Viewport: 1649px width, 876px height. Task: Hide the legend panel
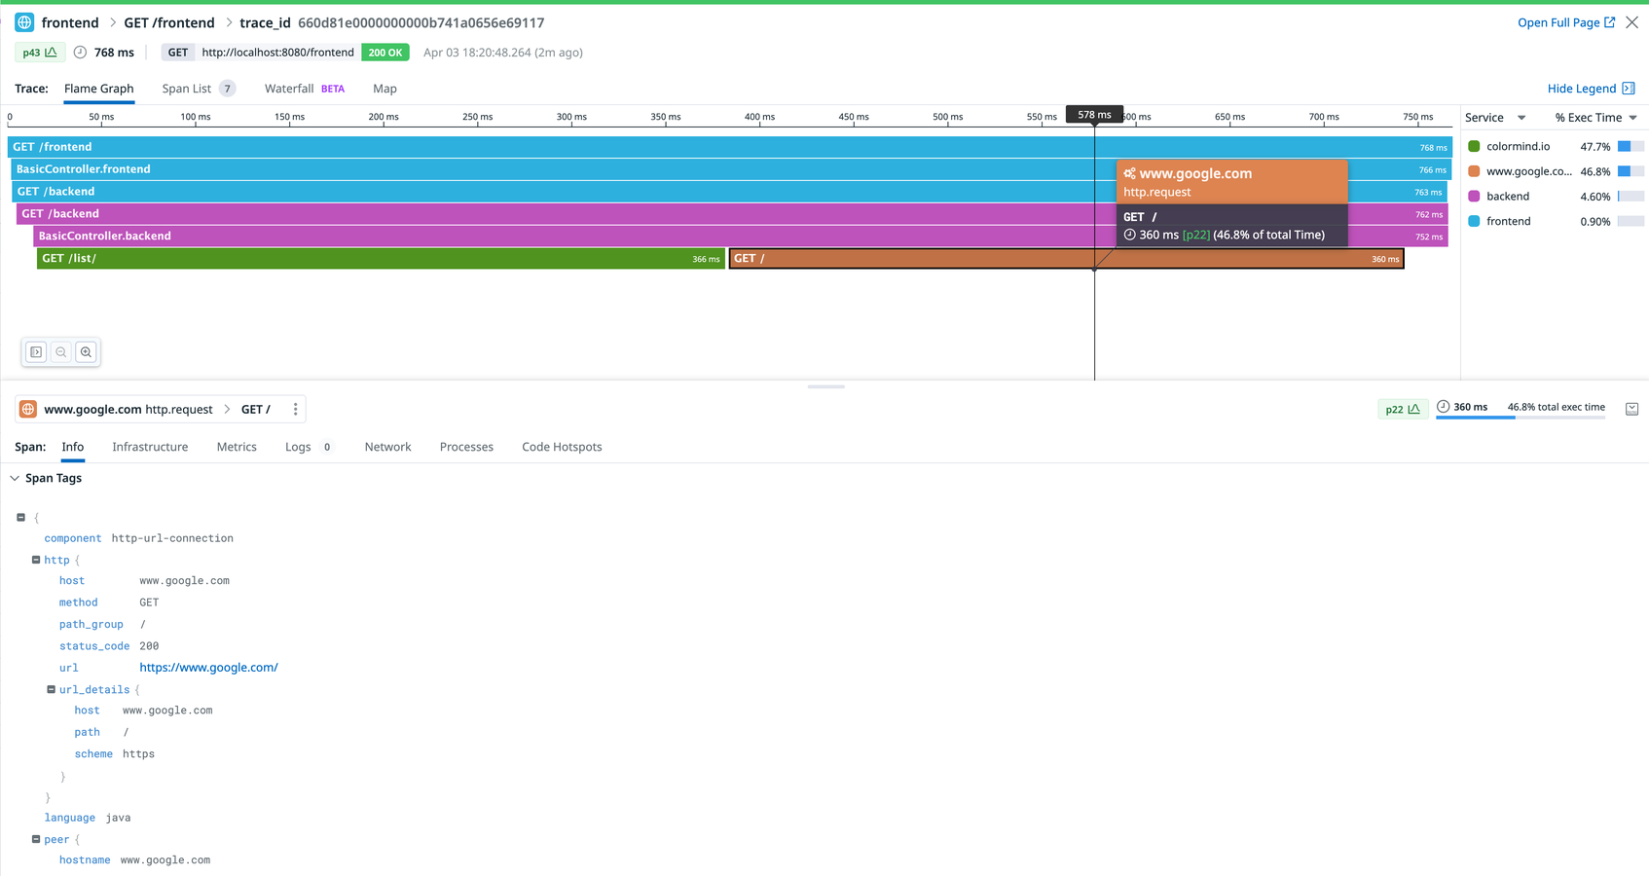1591,89
